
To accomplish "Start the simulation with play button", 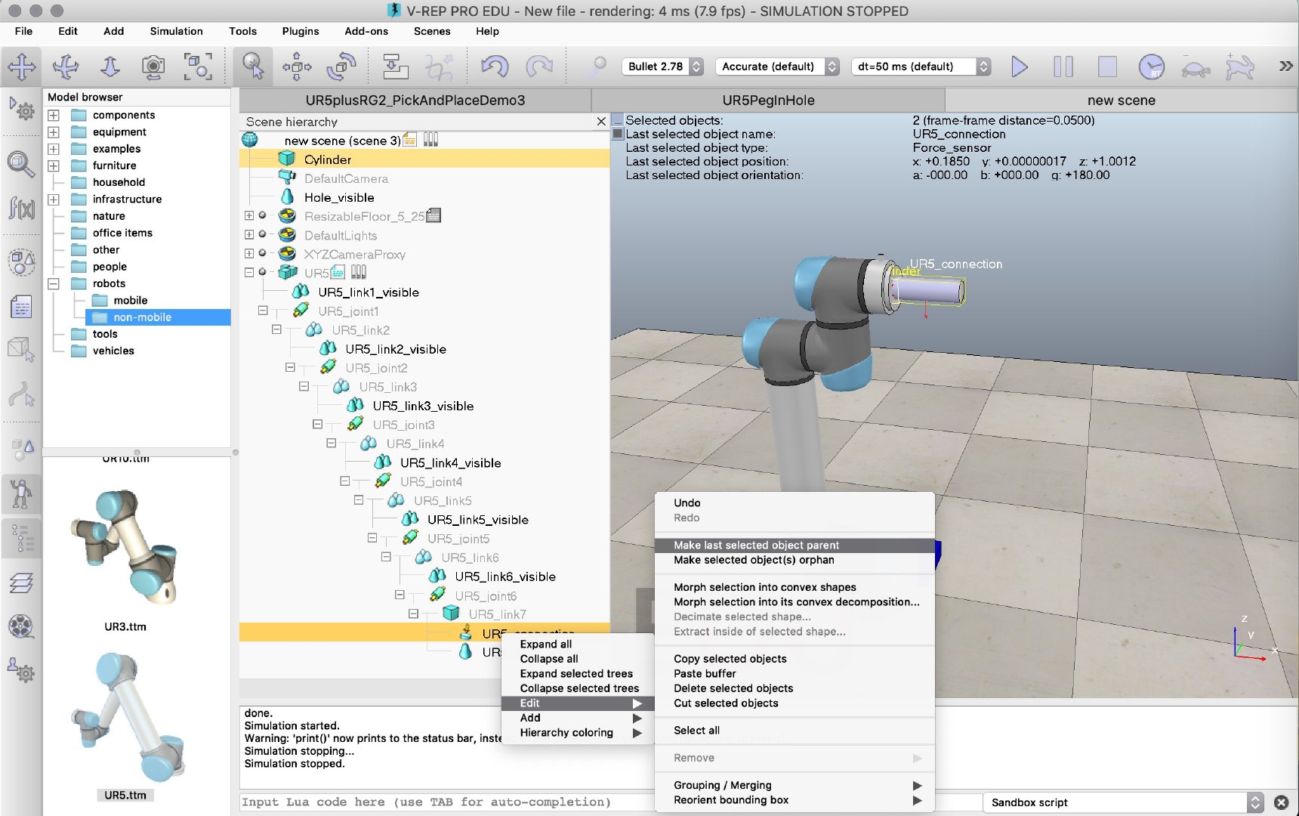I will (x=1019, y=66).
